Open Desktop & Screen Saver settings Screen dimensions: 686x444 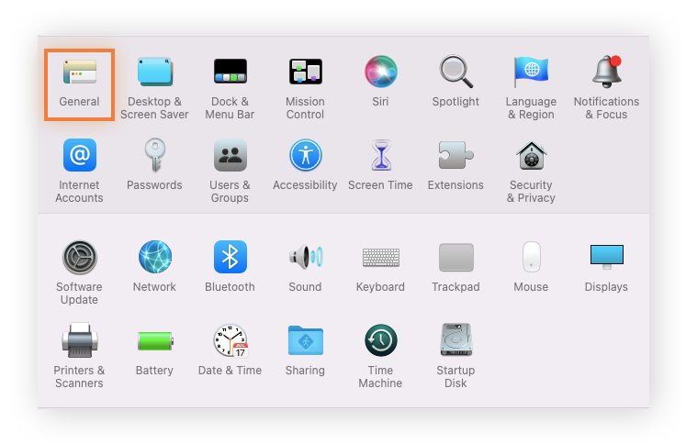point(154,72)
